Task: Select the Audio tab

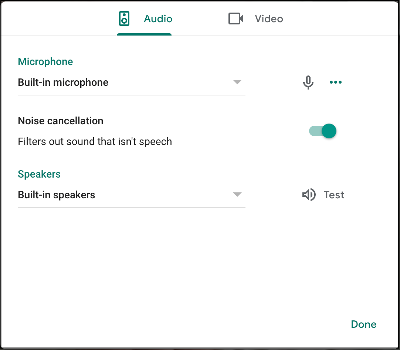Action: pos(158,19)
